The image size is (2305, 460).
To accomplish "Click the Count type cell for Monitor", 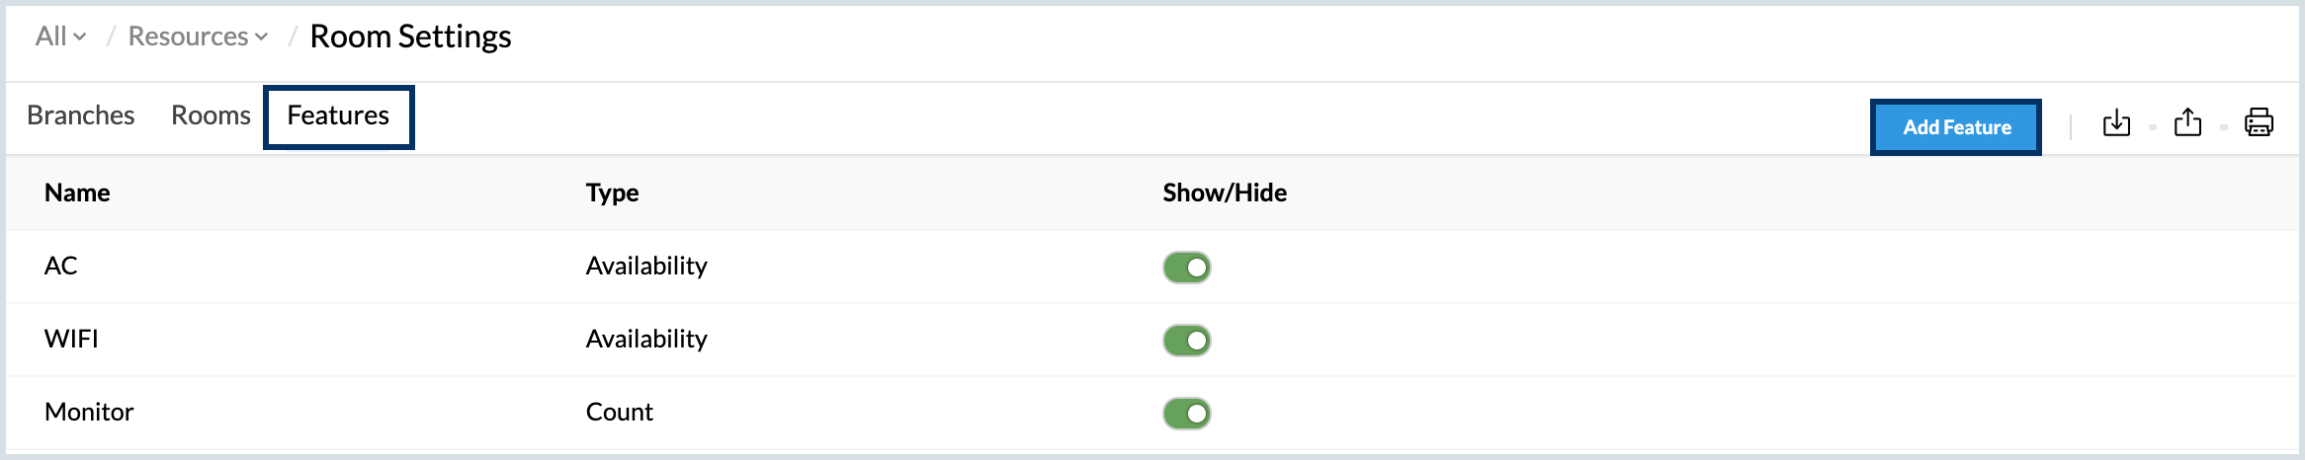I will pos(619,412).
